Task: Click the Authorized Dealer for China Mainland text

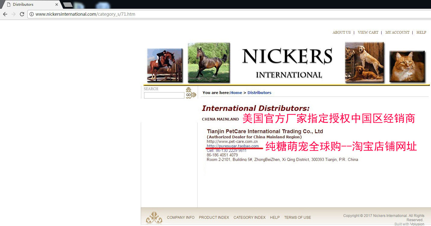Action: click(254, 137)
